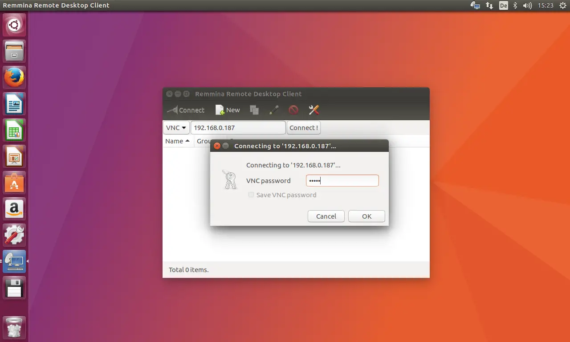This screenshot has width=570, height=342.
Task: Open Amazon launcher icon
Action: point(14,209)
